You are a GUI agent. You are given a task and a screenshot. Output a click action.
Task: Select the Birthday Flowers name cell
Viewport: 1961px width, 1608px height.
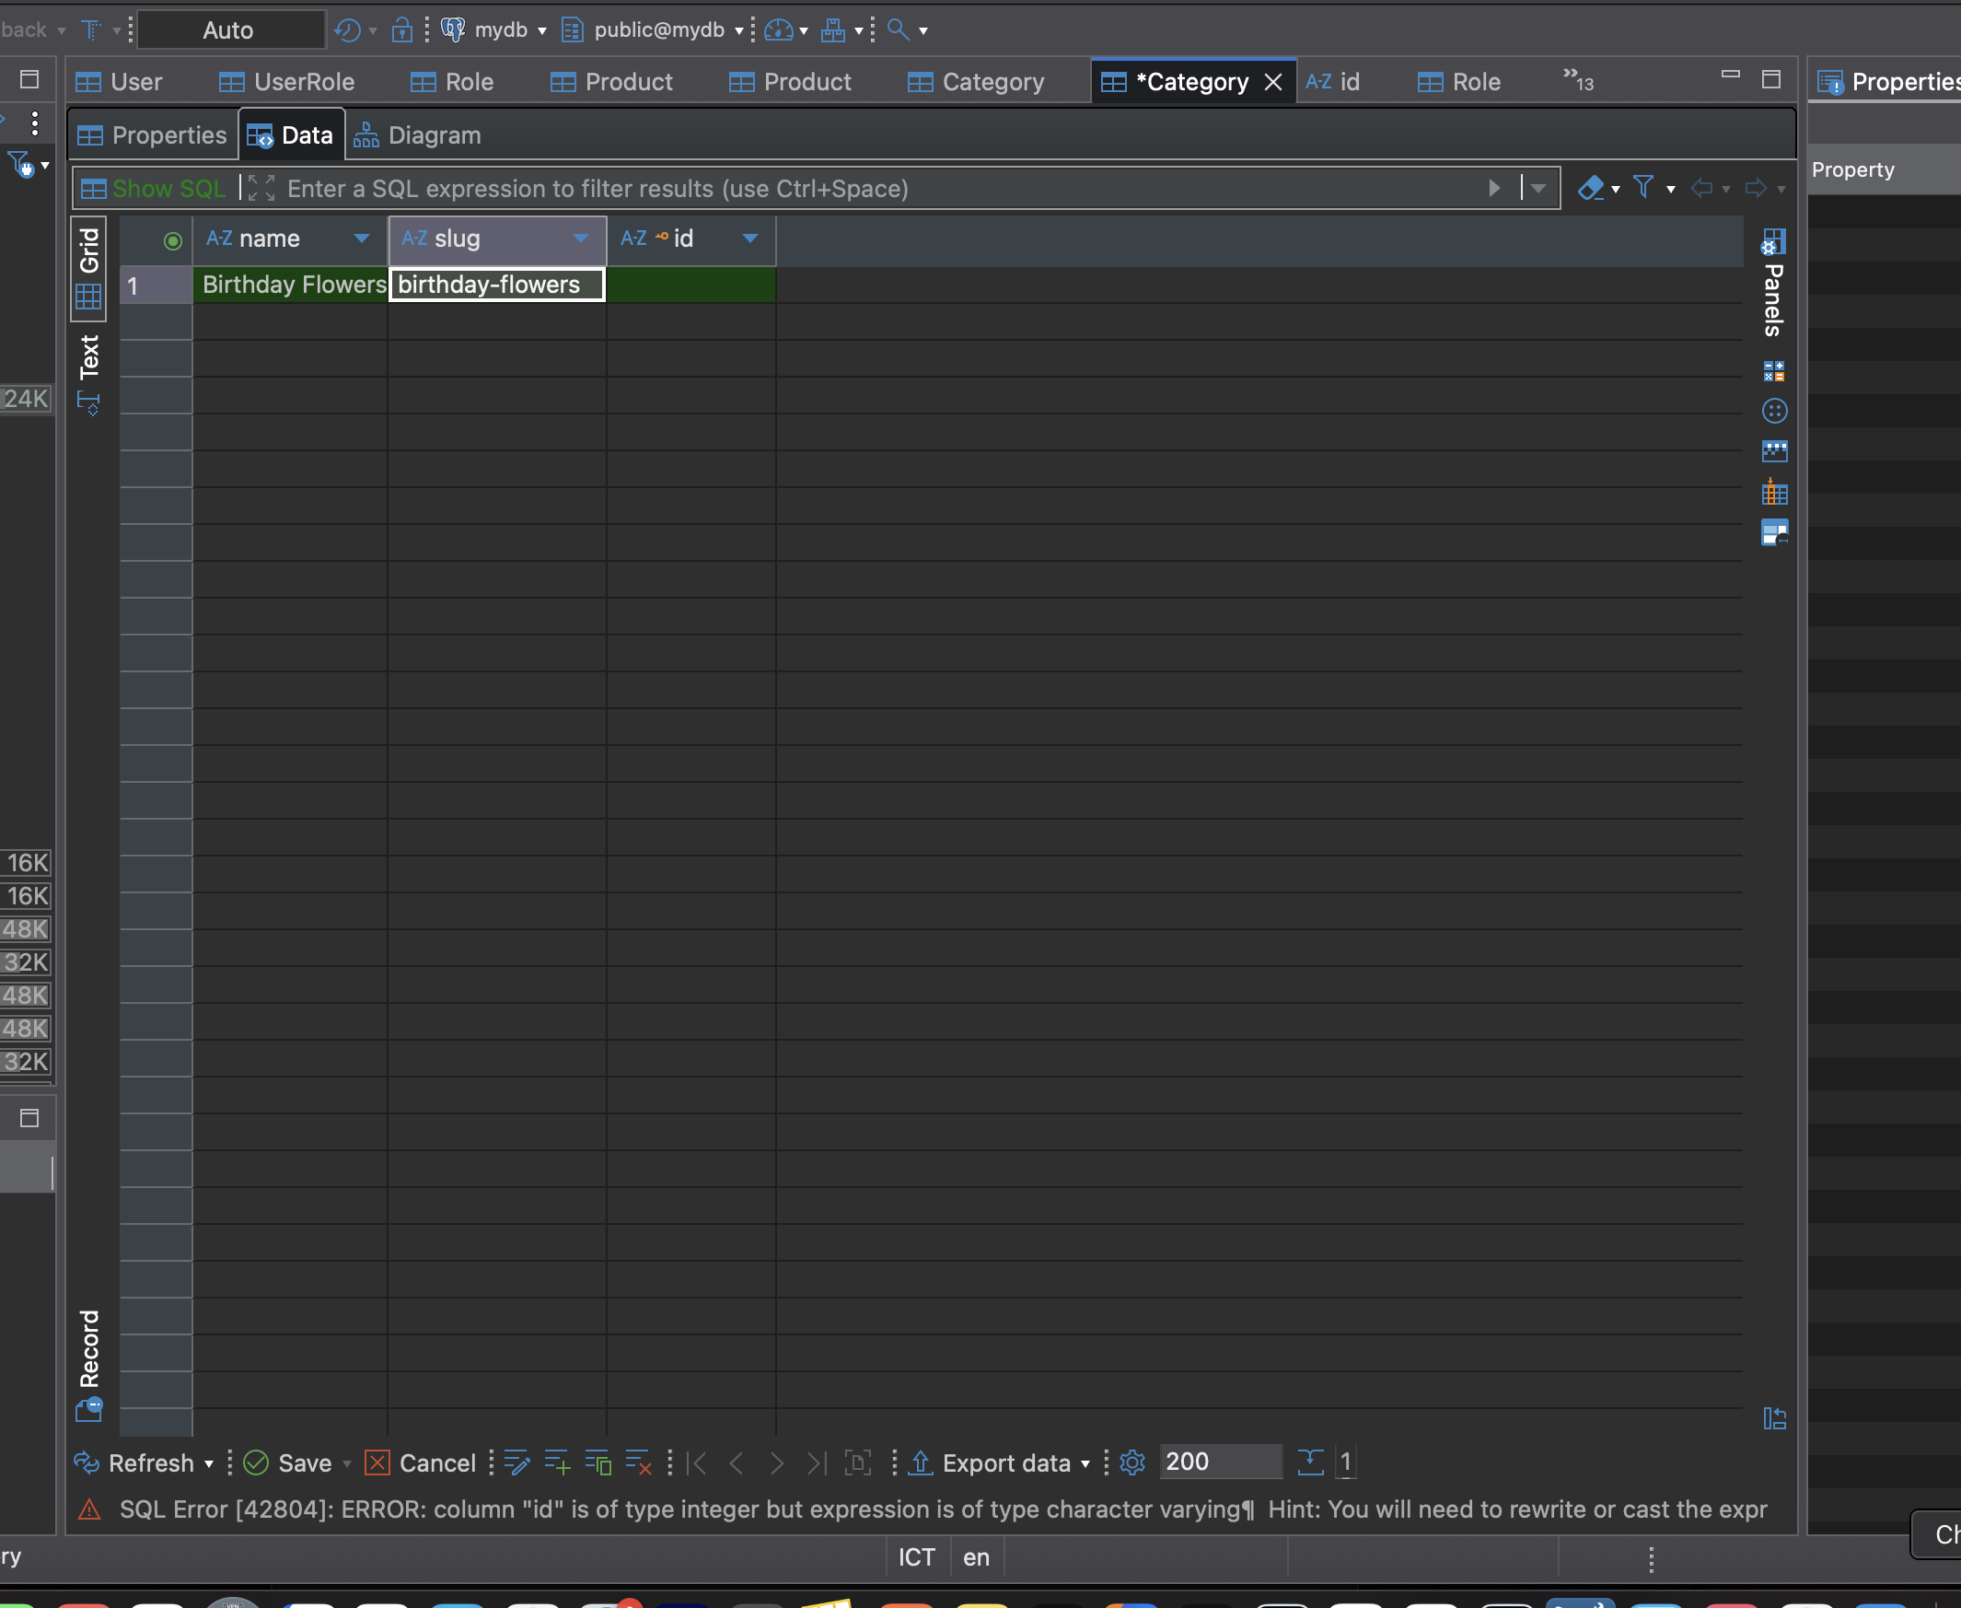(291, 285)
